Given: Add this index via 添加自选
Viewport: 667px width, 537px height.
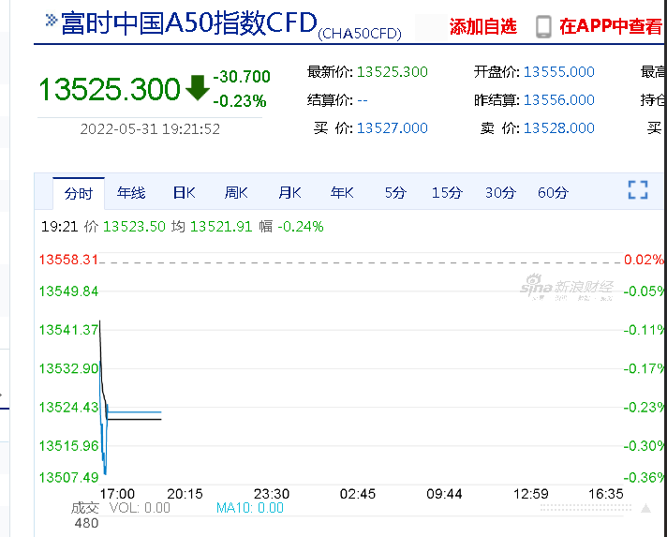Looking at the screenshot, I should (482, 26).
